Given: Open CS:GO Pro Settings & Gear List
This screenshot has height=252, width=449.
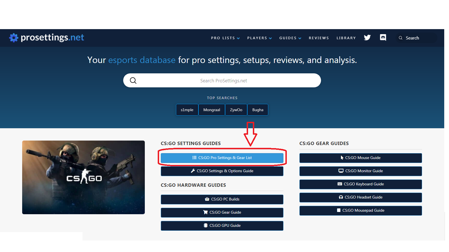Looking at the screenshot, I should (222, 158).
